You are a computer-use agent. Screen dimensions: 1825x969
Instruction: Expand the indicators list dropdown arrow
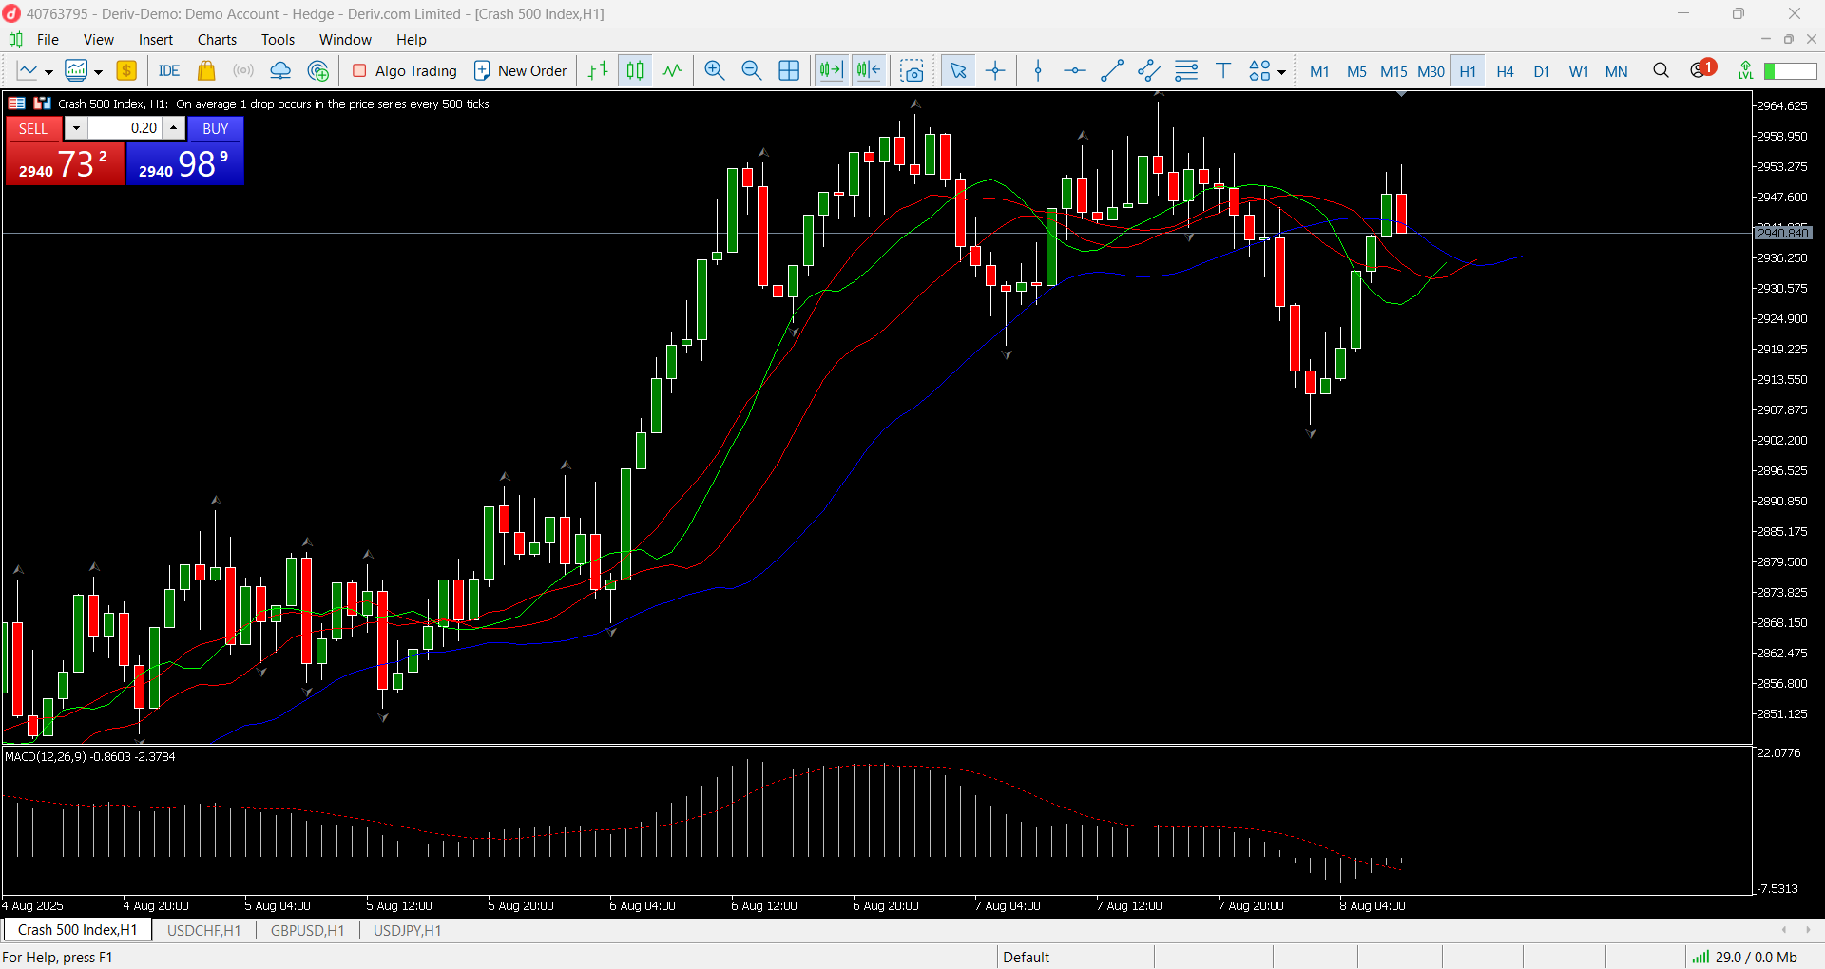[98, 72]
